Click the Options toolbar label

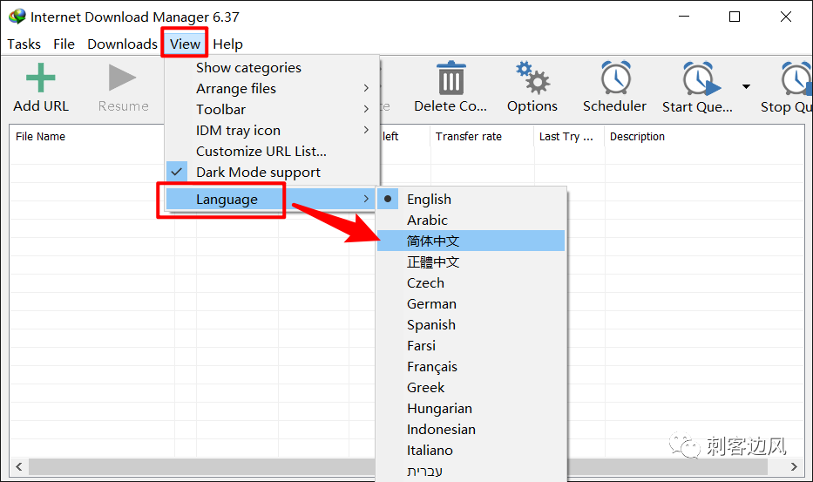pos(532,105)
